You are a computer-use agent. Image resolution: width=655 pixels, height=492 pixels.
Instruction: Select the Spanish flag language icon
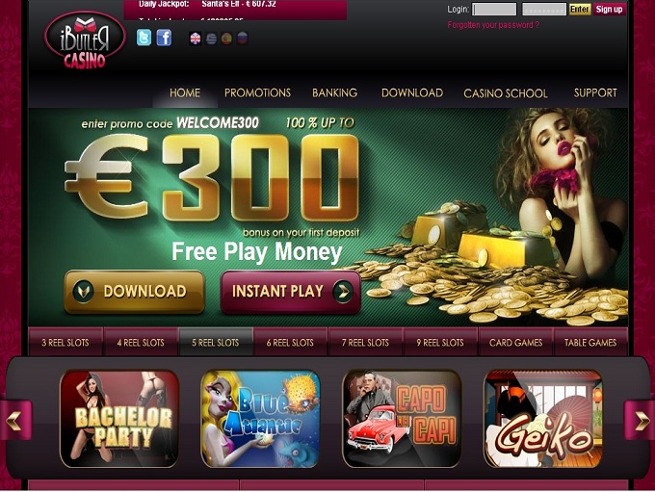coord(226,39)
